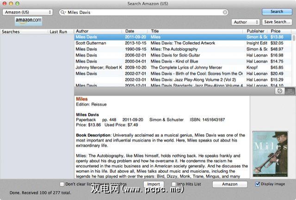Viewport: 296px width, 200px height.
Task: Select The Complete Lyrics of Johnny Mercer row
Action: pyautogui.click(x=183, y=67)
